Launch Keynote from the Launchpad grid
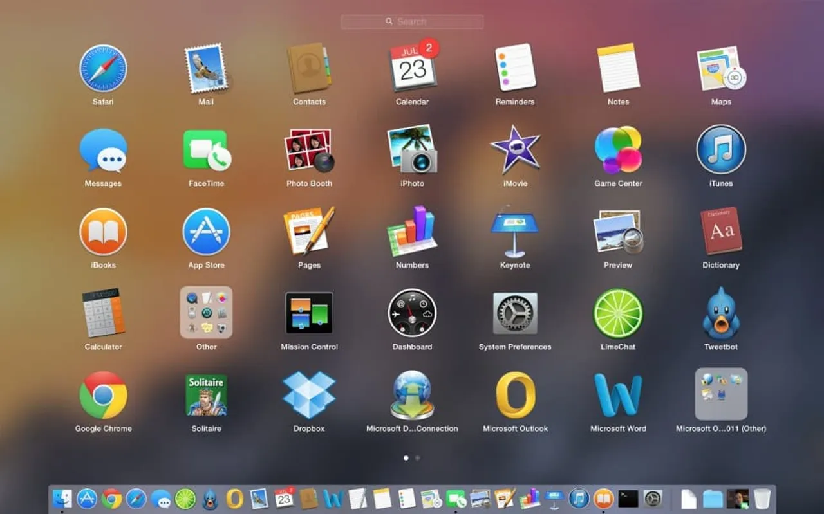The image size is (824, 514). pyautogui.click(x=515, y=232)
